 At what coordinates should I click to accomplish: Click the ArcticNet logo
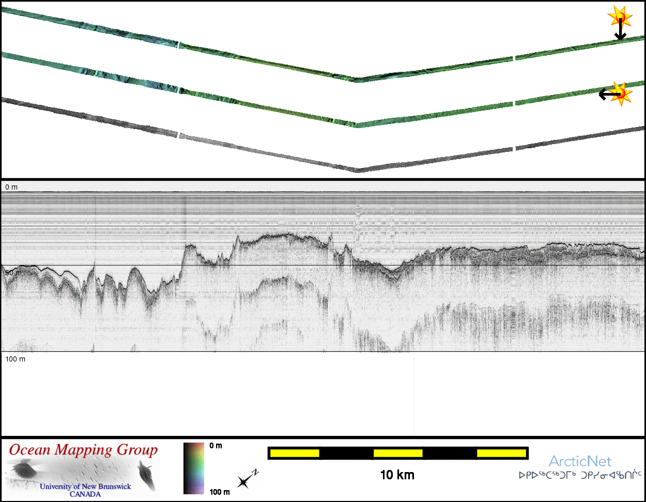579,461
